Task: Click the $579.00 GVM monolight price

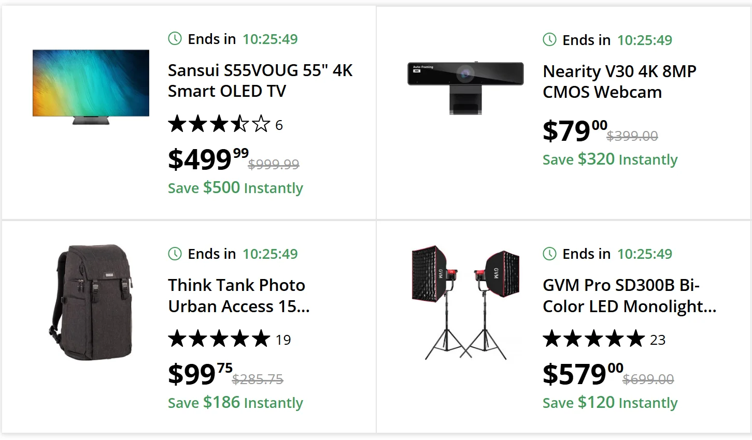Action: [583, 374]
